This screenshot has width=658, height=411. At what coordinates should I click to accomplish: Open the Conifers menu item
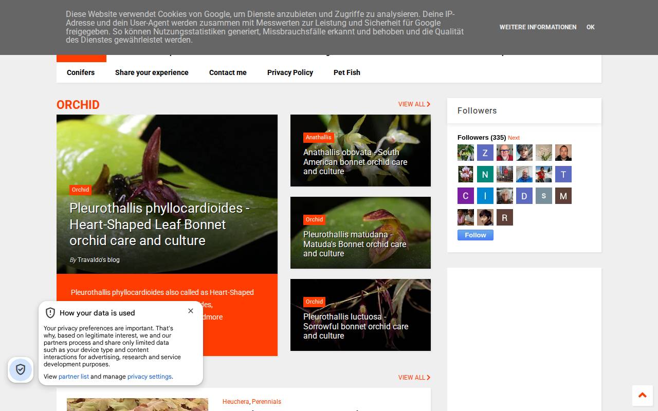click(81, 72)
